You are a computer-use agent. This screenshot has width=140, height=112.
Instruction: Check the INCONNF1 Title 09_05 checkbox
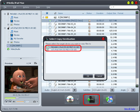coord(50,84)
